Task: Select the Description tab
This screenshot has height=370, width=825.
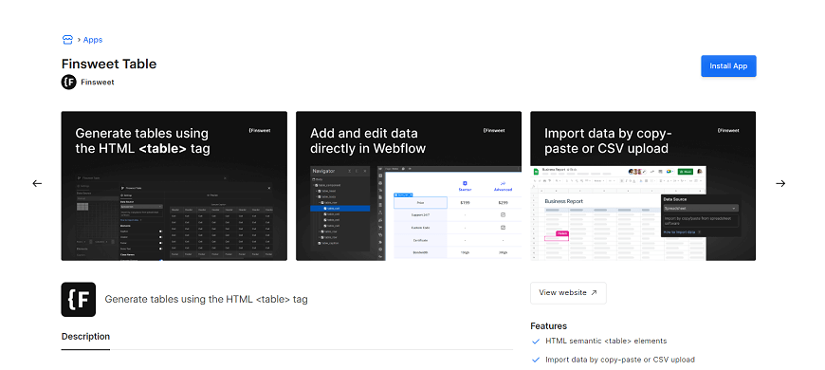Action: pyautogui.click(x=85, y=337)
